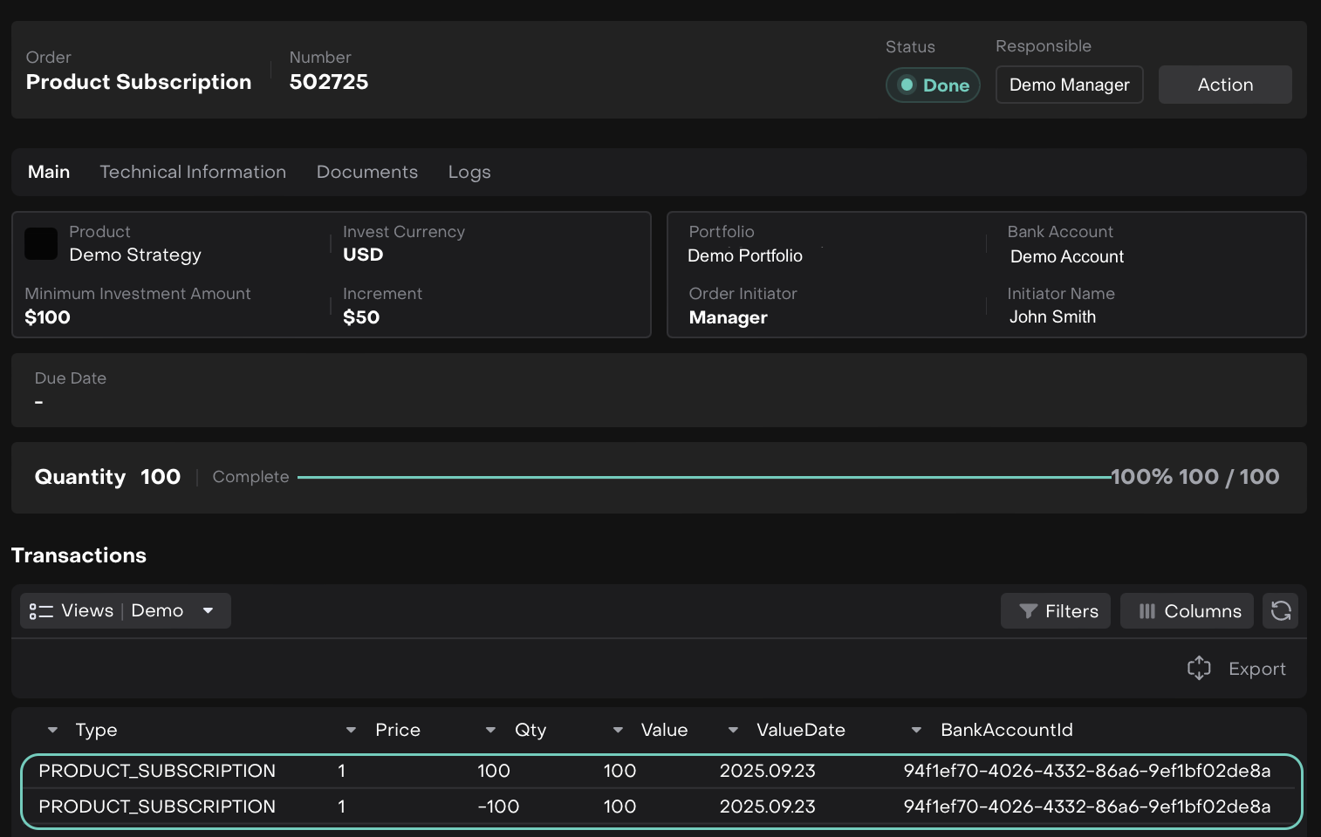Open the Type column sort arrow

click(x=52, y=731)
